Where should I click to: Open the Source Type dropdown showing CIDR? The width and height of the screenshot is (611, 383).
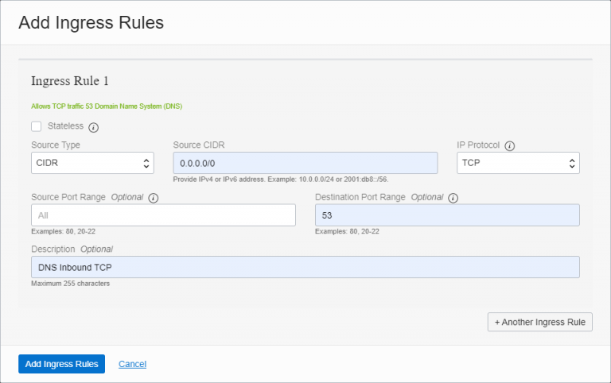(x=92, y=163)
